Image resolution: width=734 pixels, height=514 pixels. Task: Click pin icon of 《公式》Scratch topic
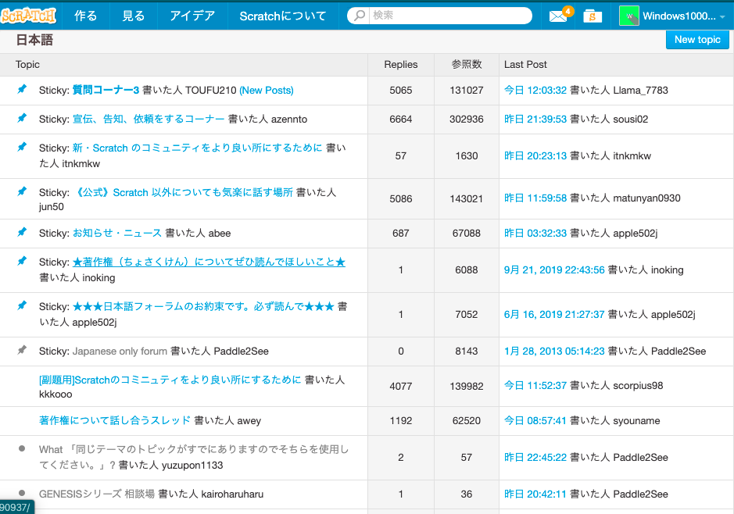click(x=22, y=191)
